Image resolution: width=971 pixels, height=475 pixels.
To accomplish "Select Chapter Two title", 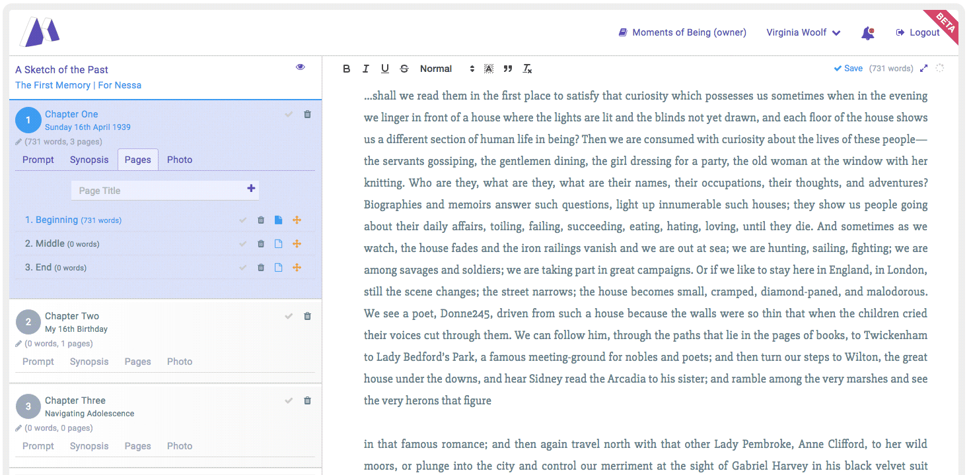I will pos(72,316).
